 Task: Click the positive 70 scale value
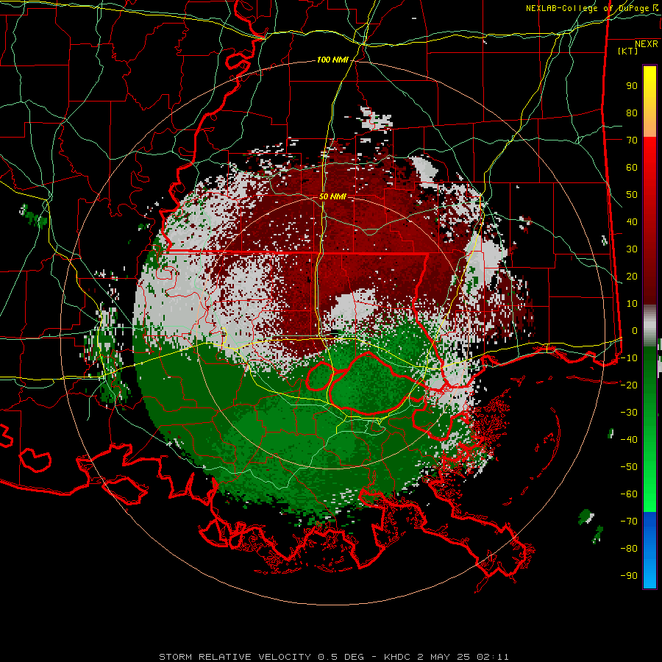(x=632, y=140)
